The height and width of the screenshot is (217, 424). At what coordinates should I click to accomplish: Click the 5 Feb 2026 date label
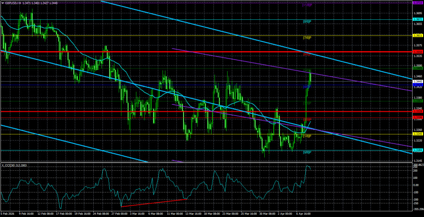pos(8,214)
